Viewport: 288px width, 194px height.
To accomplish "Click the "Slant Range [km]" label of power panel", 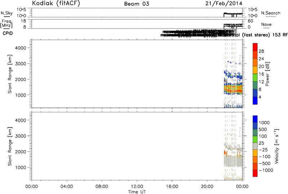I will (10, 74).
